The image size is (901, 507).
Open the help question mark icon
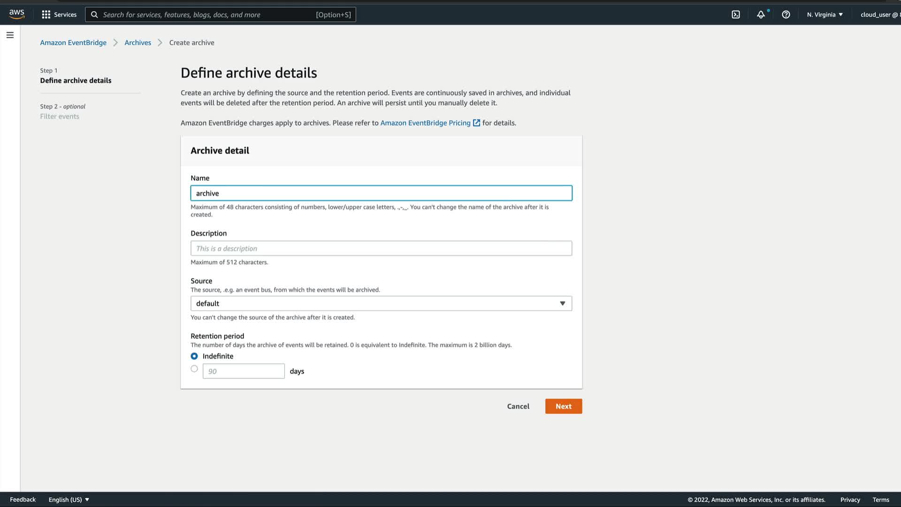coord(786,15)
